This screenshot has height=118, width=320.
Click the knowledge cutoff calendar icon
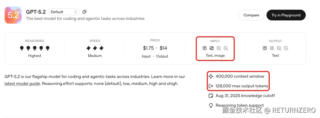pyautogui.click(x=211, y=96)
